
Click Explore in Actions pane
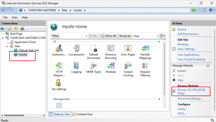pyautogui.click(x=182, y=29)
